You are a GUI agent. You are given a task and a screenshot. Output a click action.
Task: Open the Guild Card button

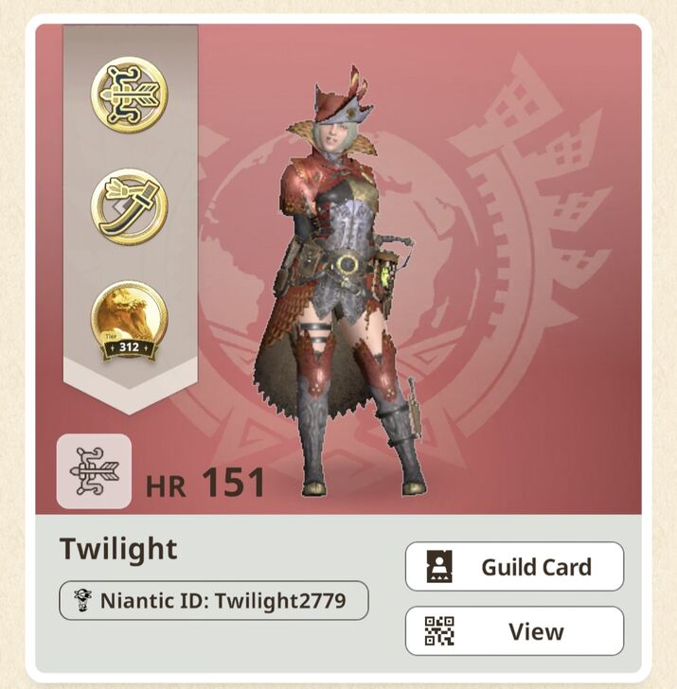514,566
